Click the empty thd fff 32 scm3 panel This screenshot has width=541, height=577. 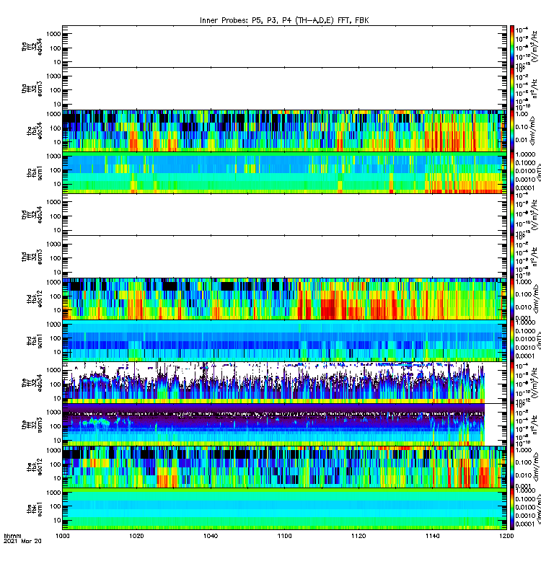(284, 257)
